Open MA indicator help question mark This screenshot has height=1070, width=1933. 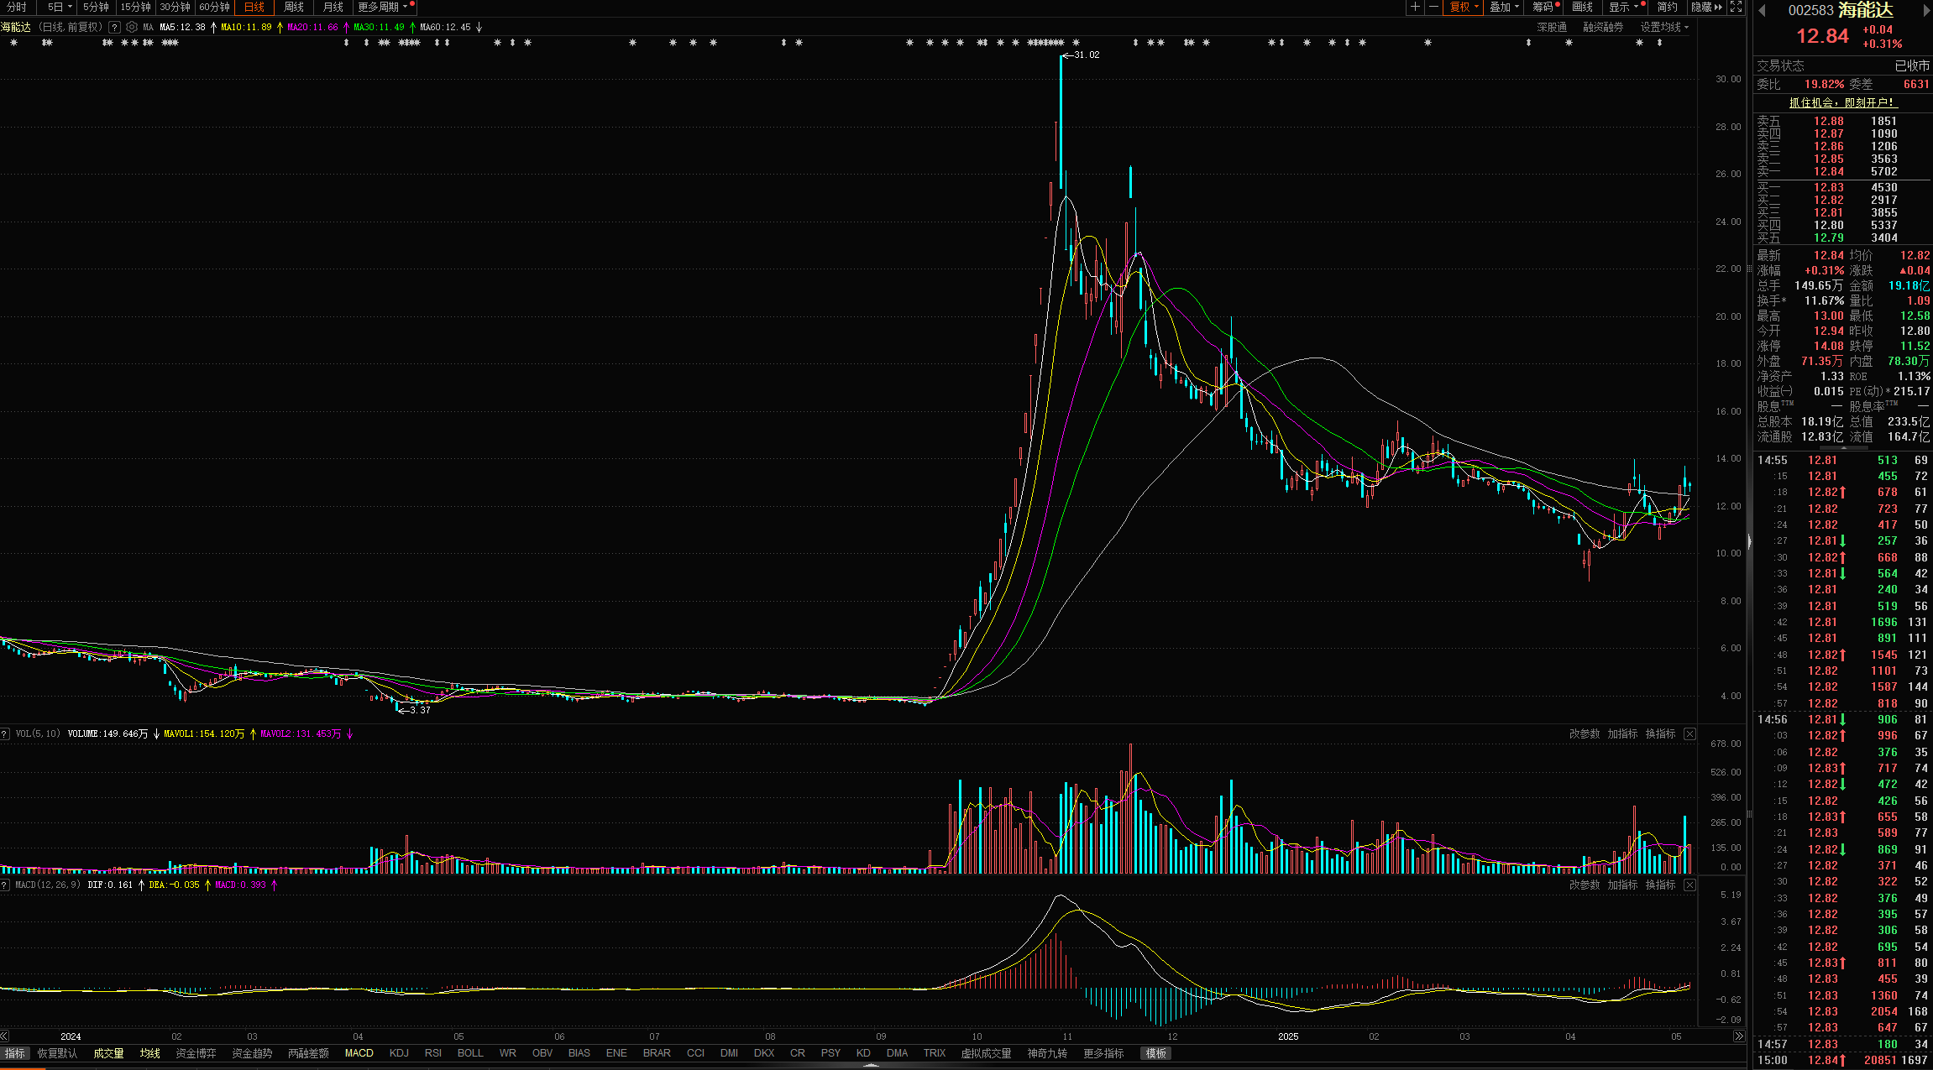click(x=115, y=27)
